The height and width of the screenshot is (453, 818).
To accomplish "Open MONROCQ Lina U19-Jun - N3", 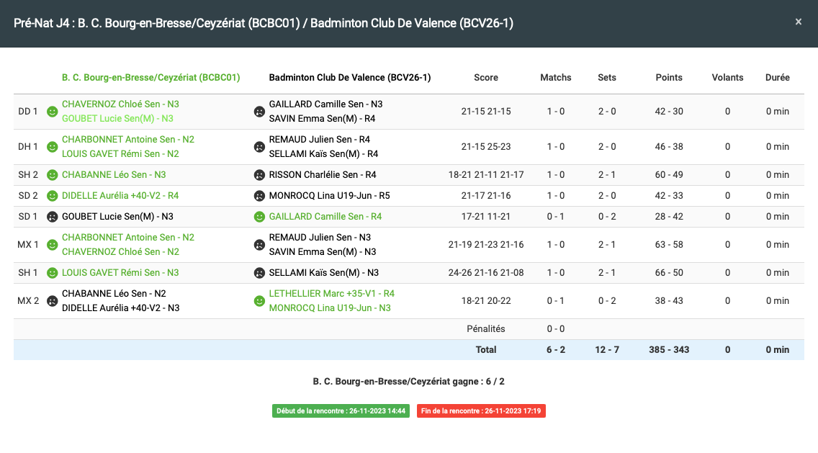I will [x=330, y=308].
